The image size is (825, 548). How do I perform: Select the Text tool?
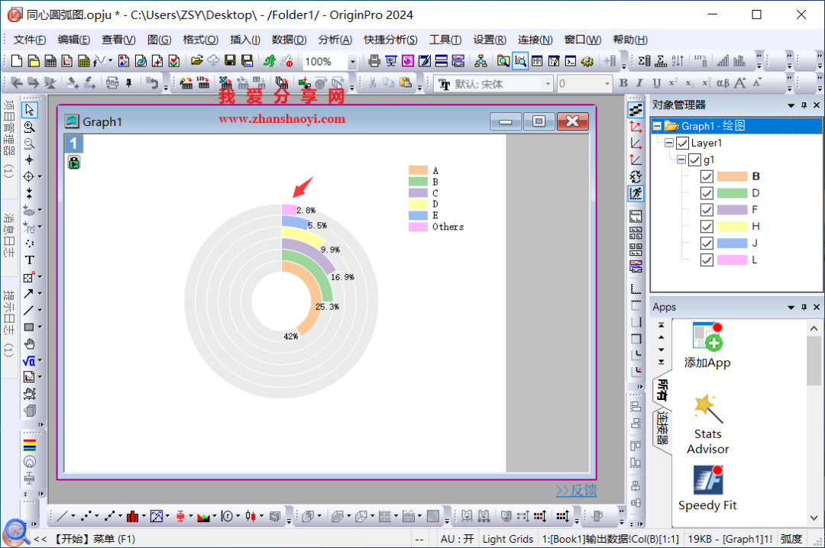[x=30, y=259]
